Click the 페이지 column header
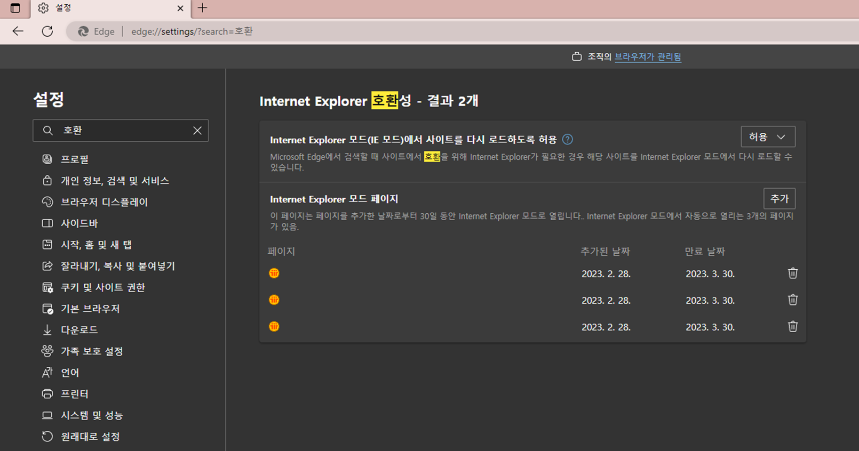 281,251
